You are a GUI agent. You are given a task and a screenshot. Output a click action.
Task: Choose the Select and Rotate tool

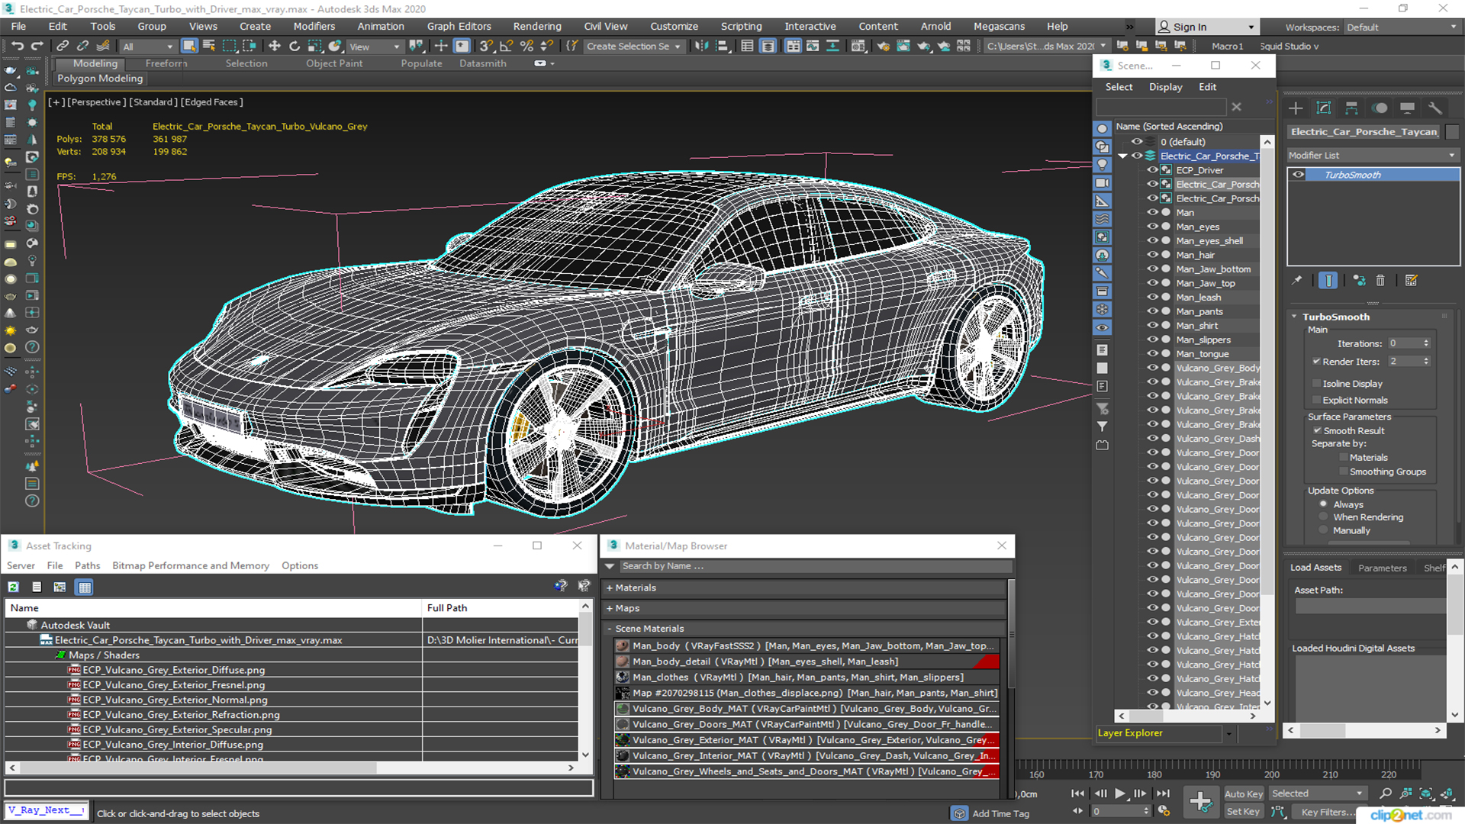pos(295,46)
